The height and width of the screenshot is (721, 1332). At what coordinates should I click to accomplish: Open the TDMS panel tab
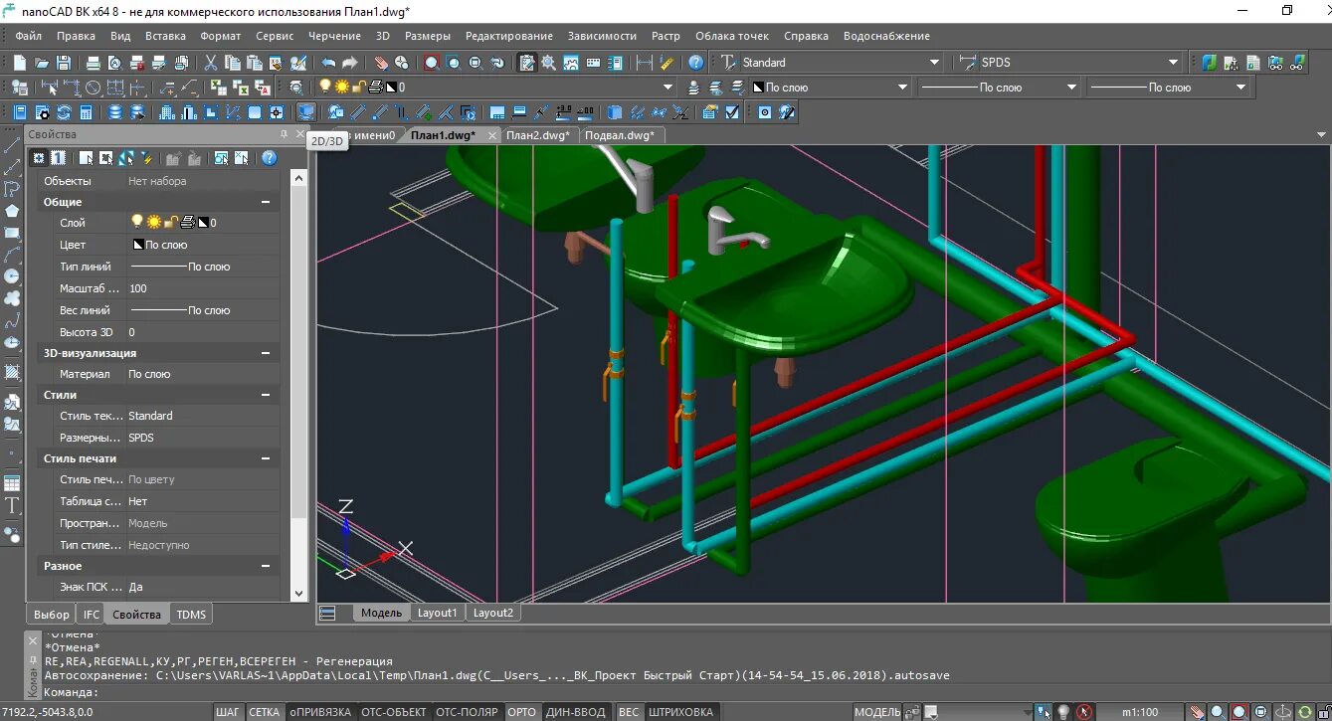click(191, 615)
